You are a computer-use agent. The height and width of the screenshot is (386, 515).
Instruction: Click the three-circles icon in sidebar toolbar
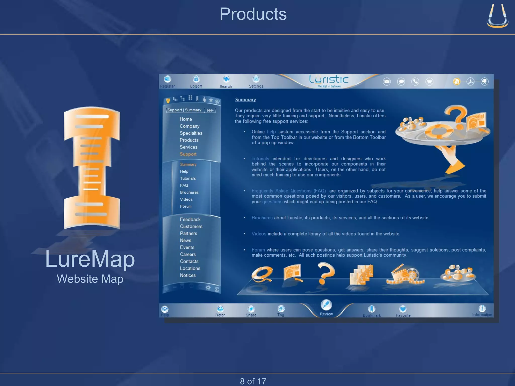[x=217, y=102]
